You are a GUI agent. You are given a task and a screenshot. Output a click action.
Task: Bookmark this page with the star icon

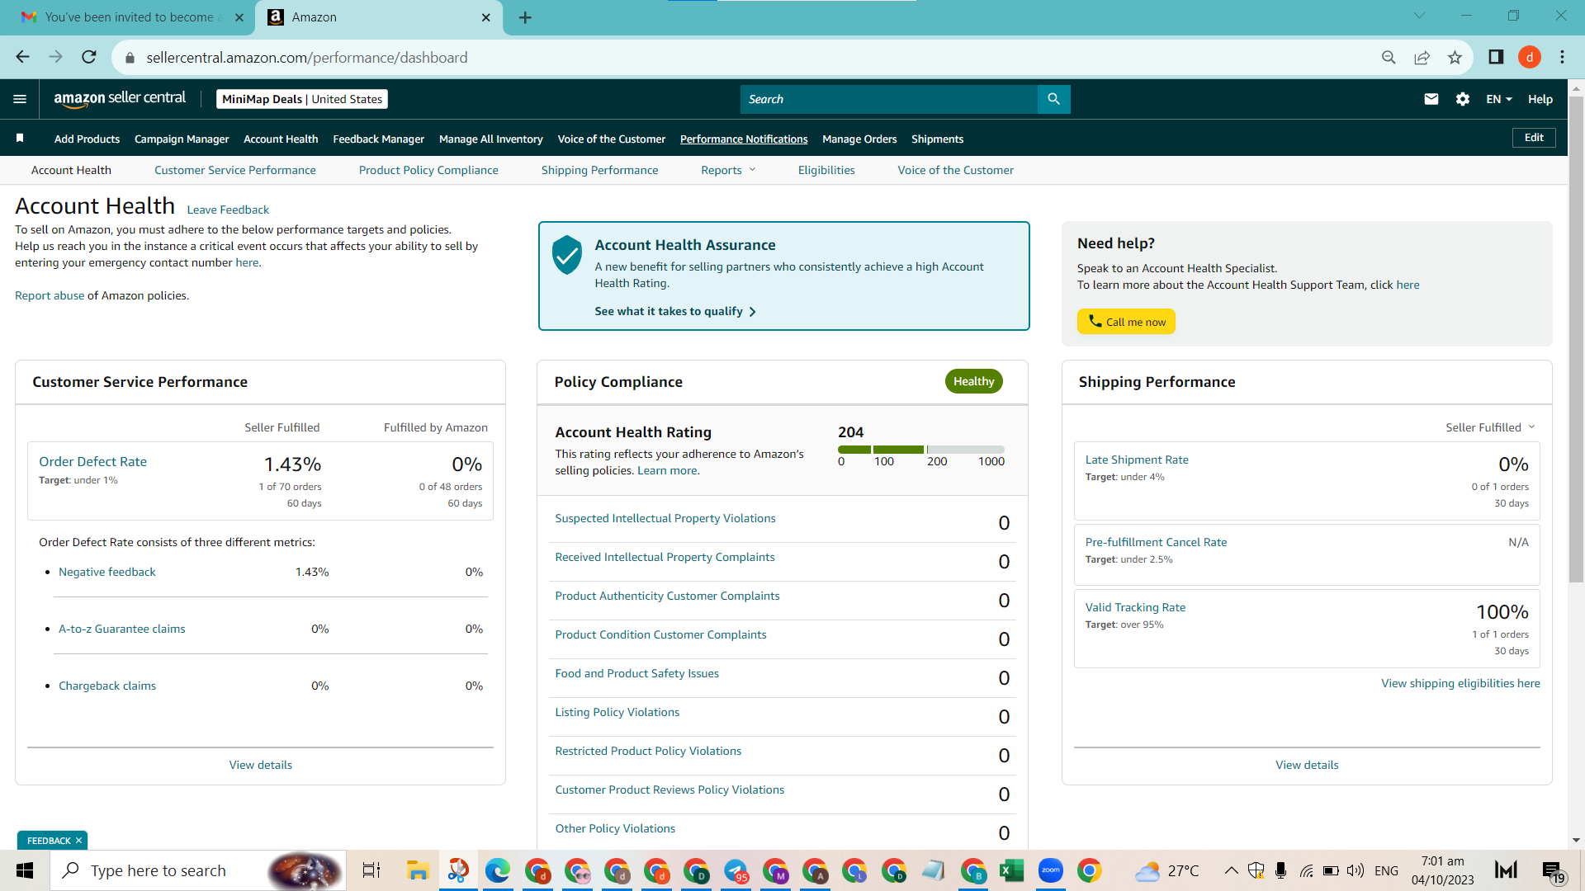pos(1455,57)
